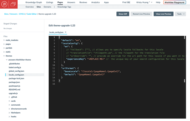
Task: Click the Staged Changes heading
Action: click(x=10, y=24)
